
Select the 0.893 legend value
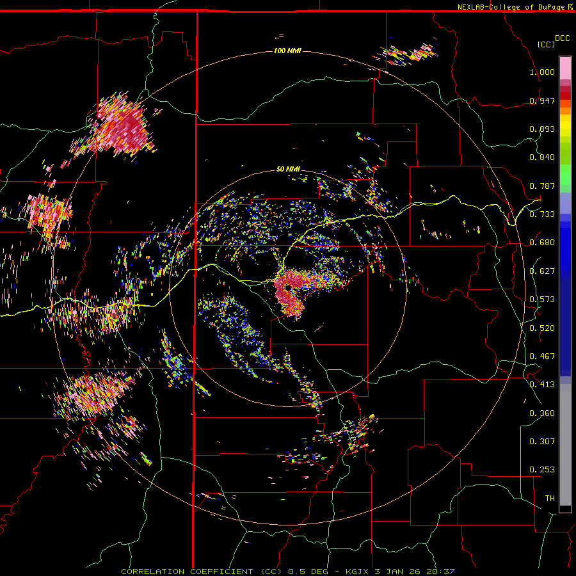[542, 129]
